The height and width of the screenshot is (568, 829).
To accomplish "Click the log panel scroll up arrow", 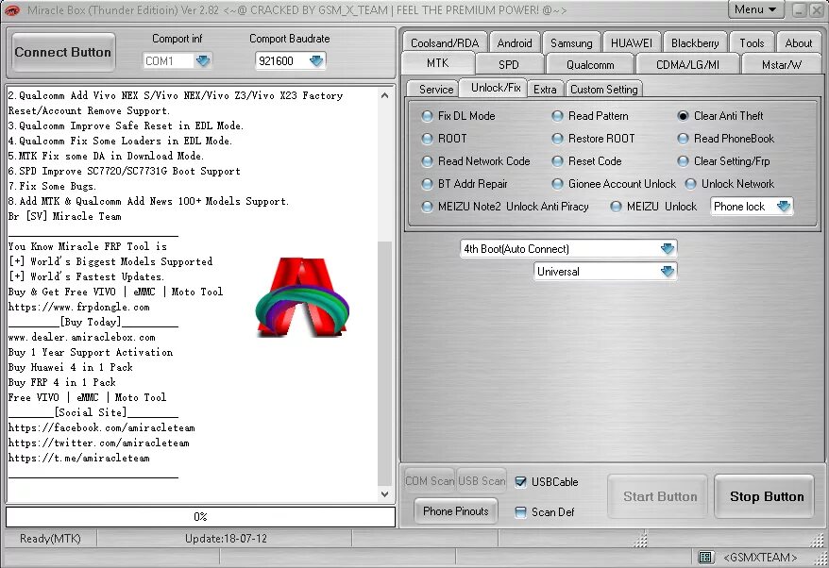I will pyautogui.click(x=385, y=95).
